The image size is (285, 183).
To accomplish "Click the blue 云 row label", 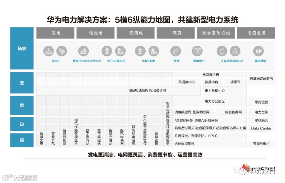I will pos(22,83).
